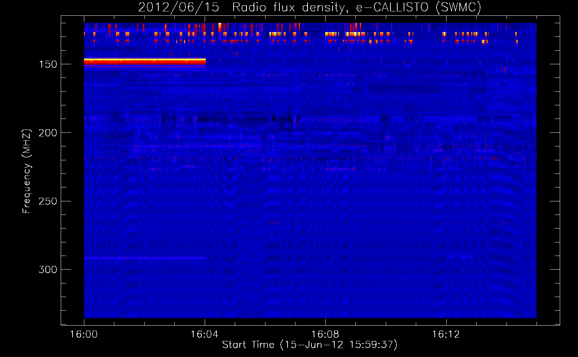Click the '16:00' time tick label
This screenshot has height=357, width=578.
84,335
